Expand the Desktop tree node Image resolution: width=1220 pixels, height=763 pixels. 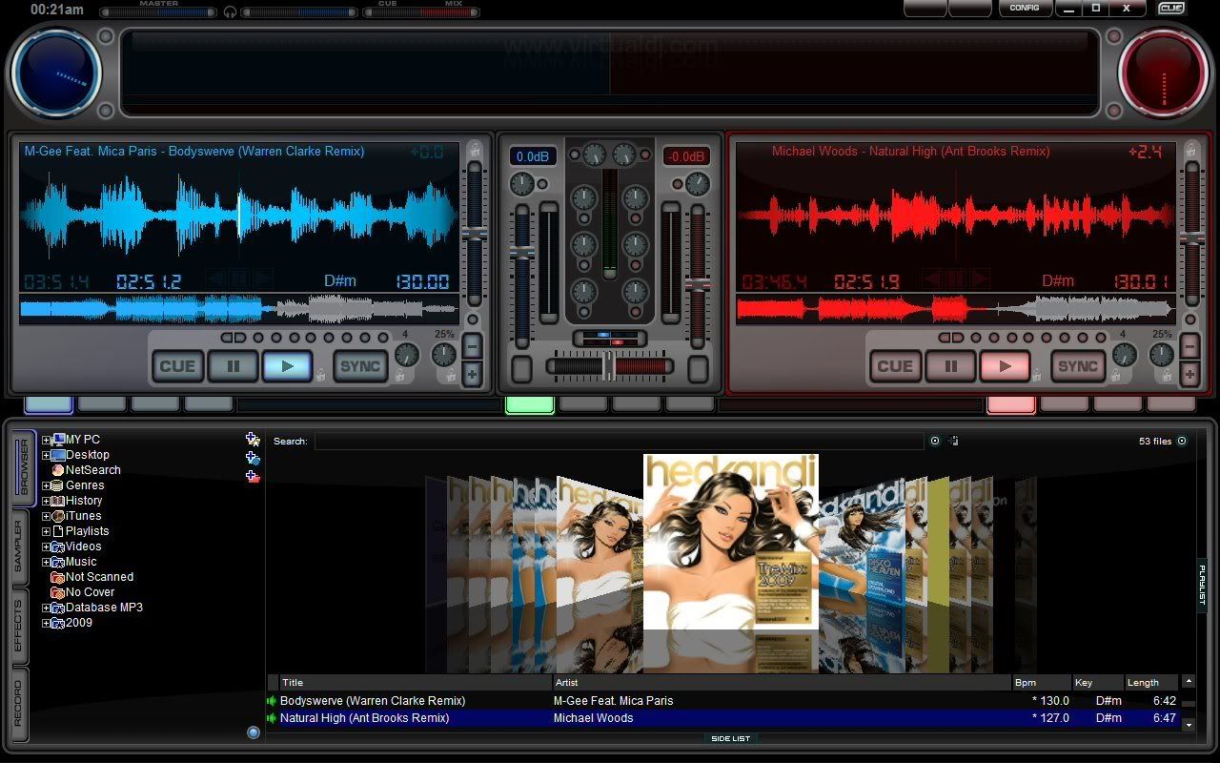pos(46,455)
